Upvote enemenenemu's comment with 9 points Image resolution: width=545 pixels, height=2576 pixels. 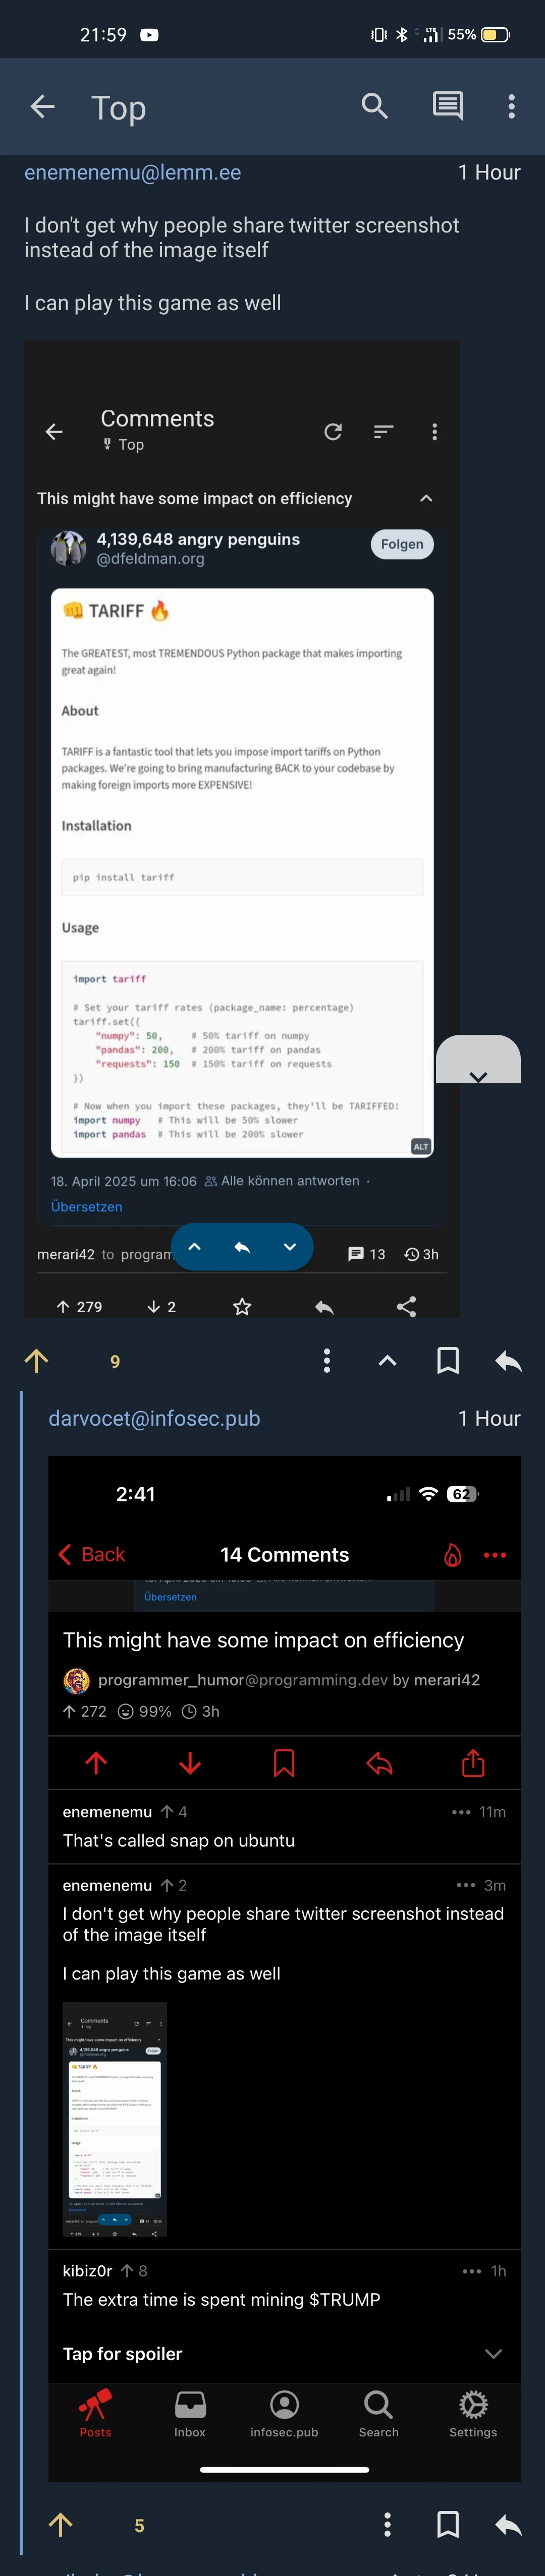36,1360
